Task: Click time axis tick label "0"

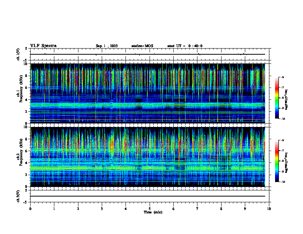Action: click(x=30, y=209)
